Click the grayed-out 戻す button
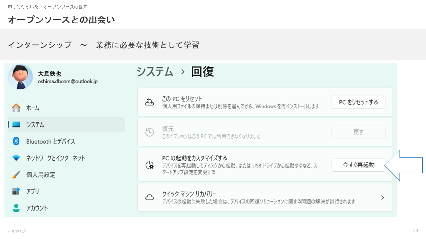 click(x=358, y=132)
